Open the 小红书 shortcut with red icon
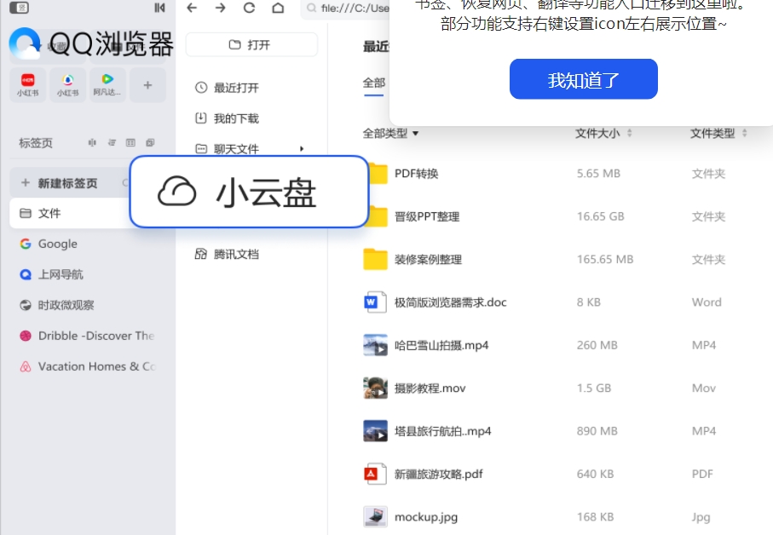Viewport: 773px width, 535px height. [27, 84]
